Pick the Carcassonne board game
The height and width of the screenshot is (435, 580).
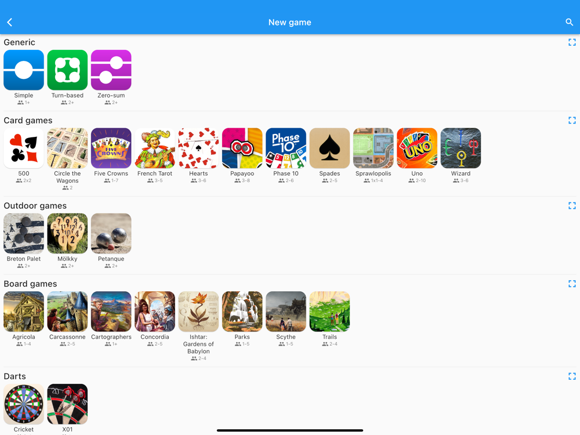(67, 311)
